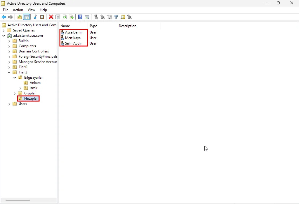
Task: Expand the Computers container
Action: click(9, 46)
